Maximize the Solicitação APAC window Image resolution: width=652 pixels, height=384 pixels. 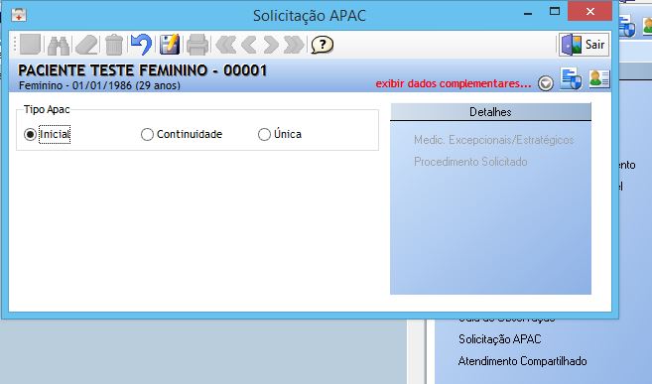click(x=555, y=12)
